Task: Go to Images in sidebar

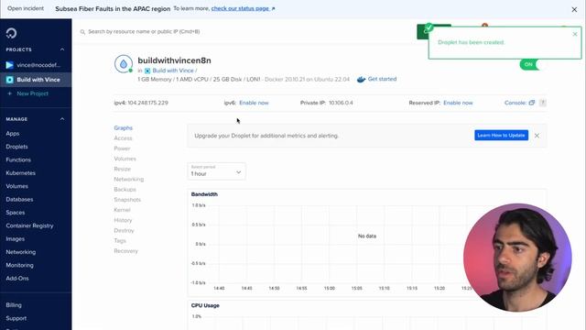Action: tap(15, 239)
